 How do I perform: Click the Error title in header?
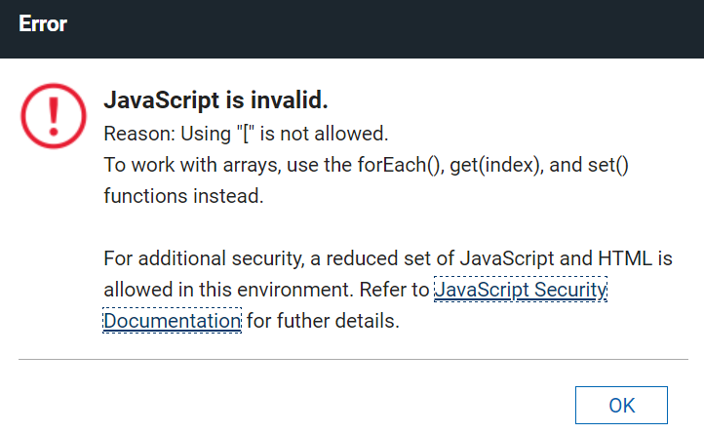pyautogui.click(x=42, y=25)
